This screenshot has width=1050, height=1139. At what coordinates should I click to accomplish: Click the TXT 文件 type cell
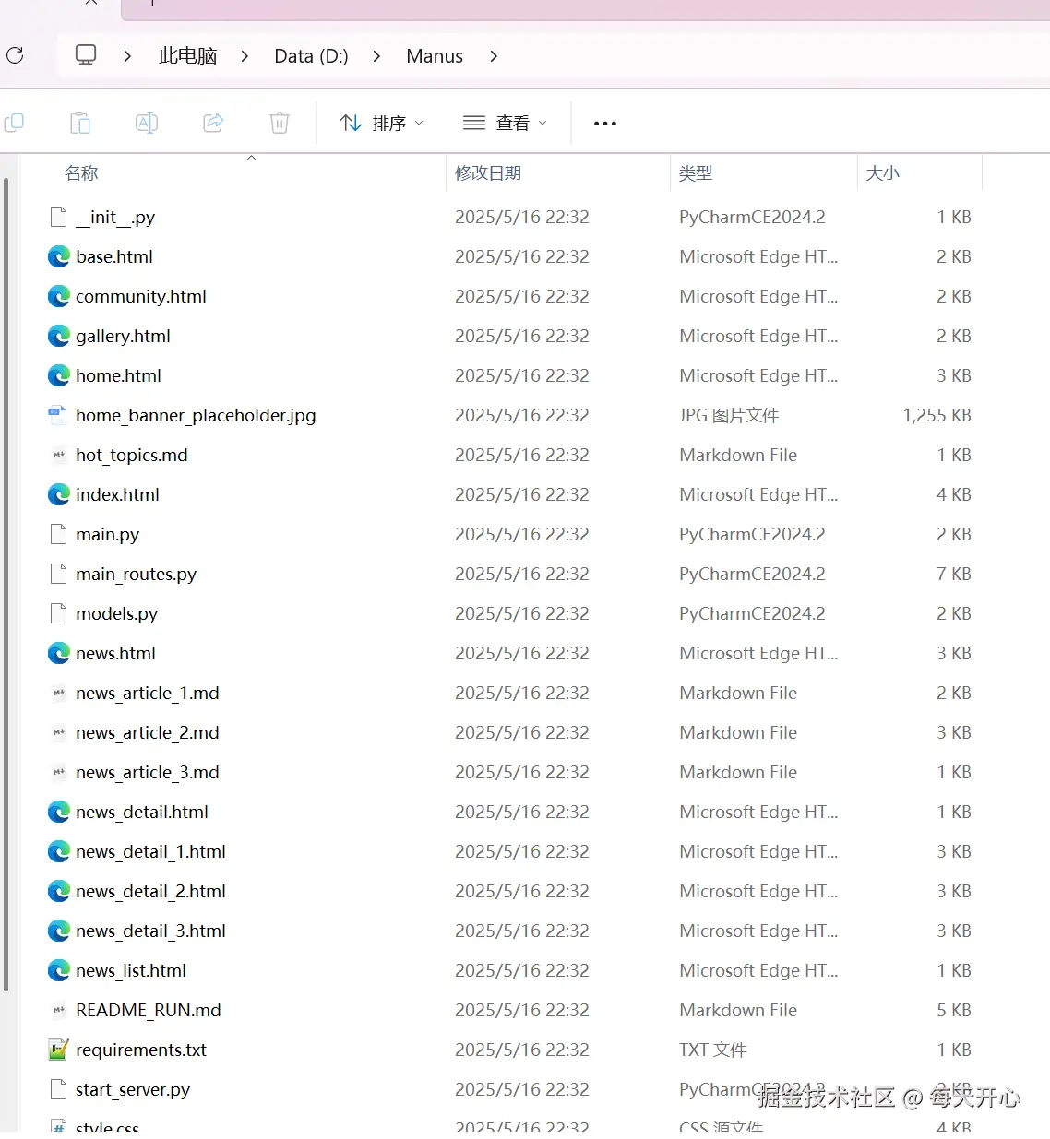coord(713,1050)
